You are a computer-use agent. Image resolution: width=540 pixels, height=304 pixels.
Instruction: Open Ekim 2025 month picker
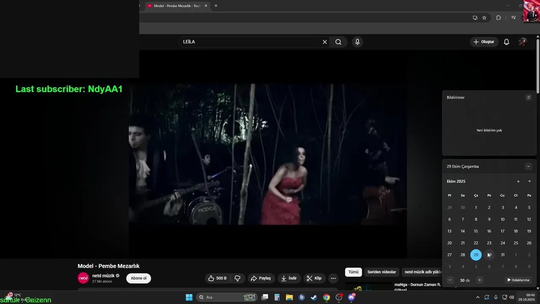click(x=456, y=181)
